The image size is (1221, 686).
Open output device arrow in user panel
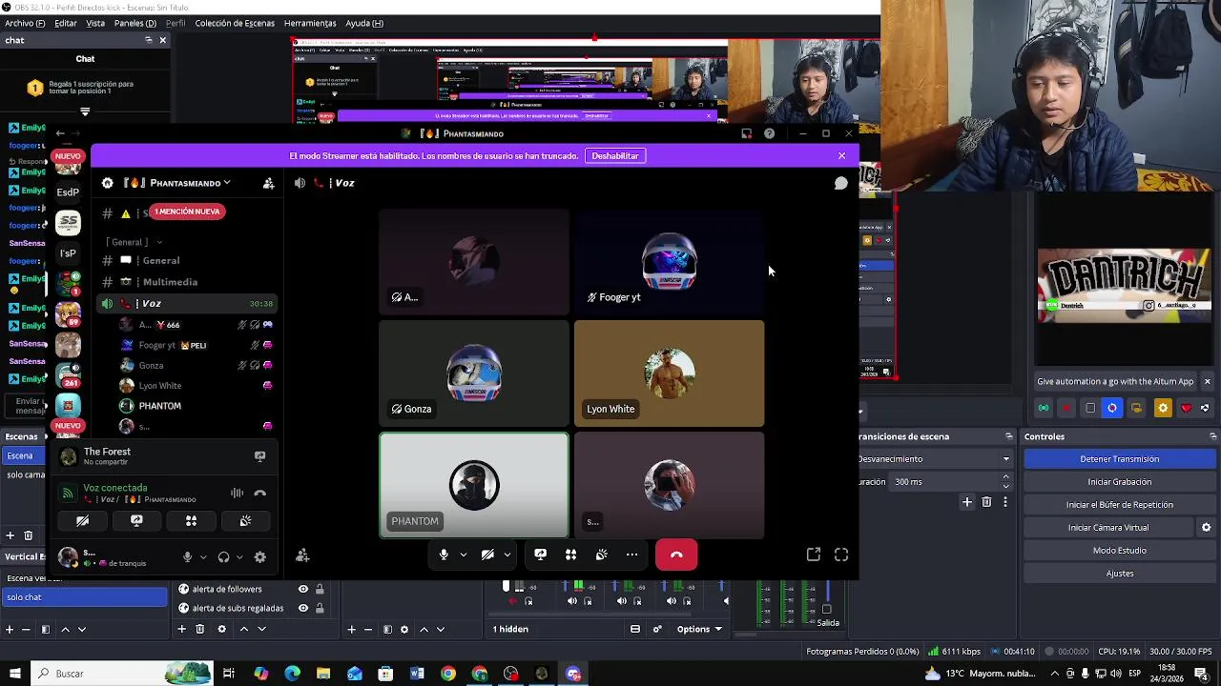pos(238,557)
